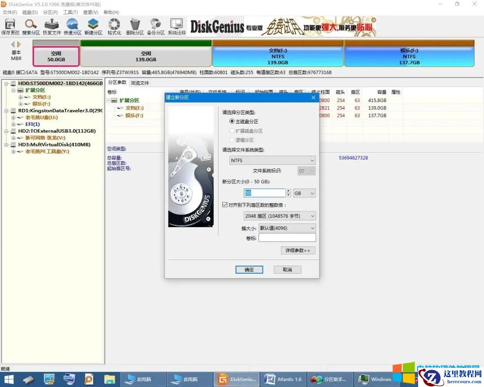
Task: Click the 详细参数>> button
Action: pos(298,250)
